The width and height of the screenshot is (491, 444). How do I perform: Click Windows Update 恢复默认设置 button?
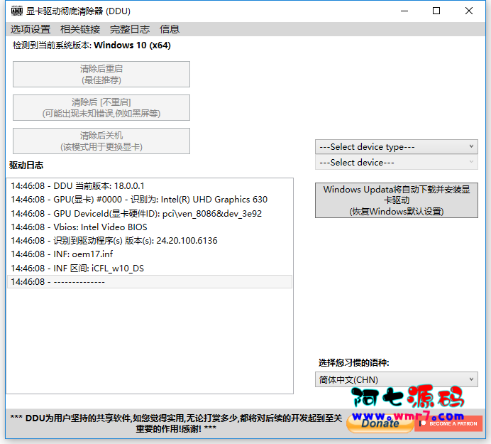pos(397,200)
